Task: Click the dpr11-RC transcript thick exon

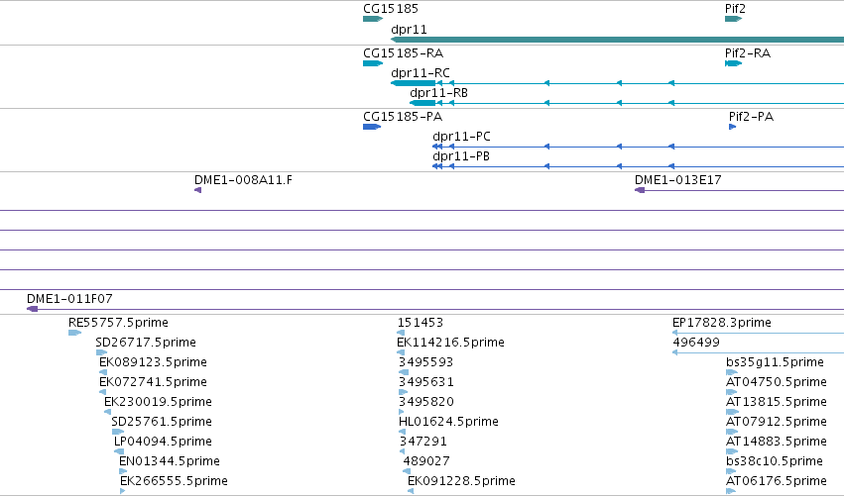Action: tap(413, 83)
